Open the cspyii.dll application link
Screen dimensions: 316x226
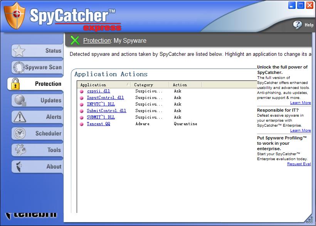[x=98, y=91]
